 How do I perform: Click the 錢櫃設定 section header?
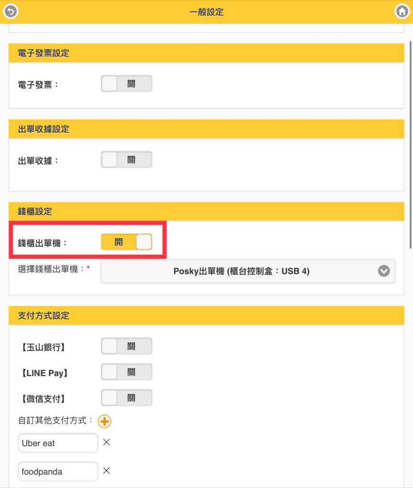(206, 212)
